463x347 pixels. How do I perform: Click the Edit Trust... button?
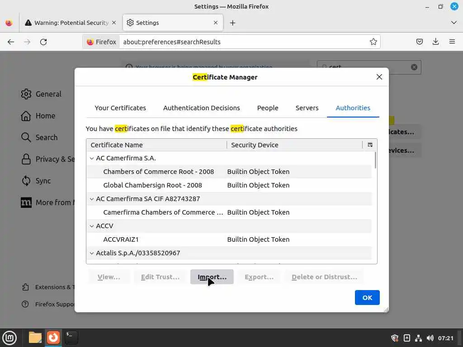pyautogui.click(x=160, y=277)
